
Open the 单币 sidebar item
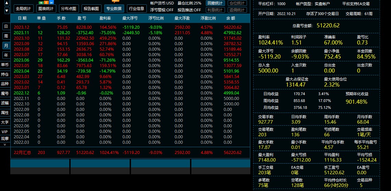tap(5, 65)
